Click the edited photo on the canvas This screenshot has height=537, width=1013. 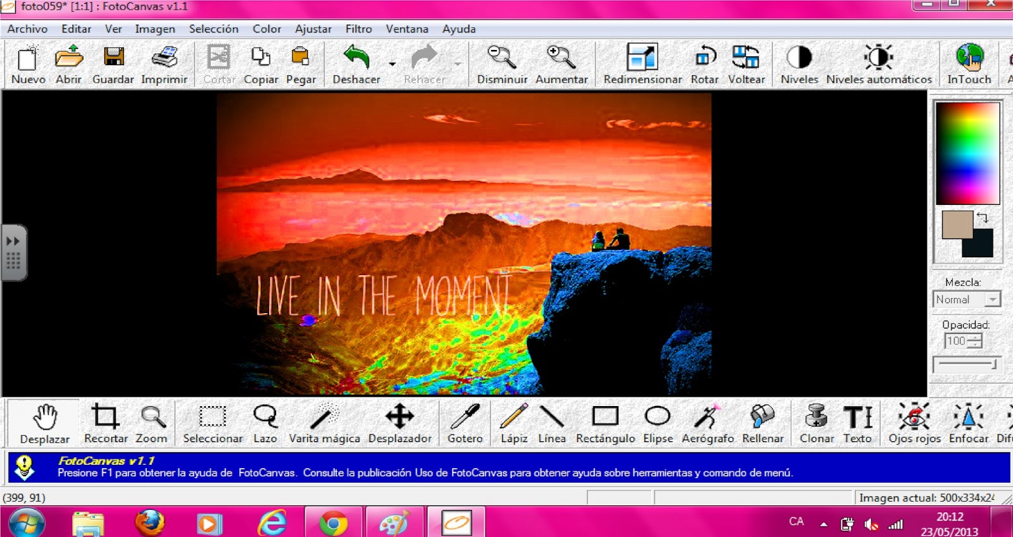tap(464, 244)
